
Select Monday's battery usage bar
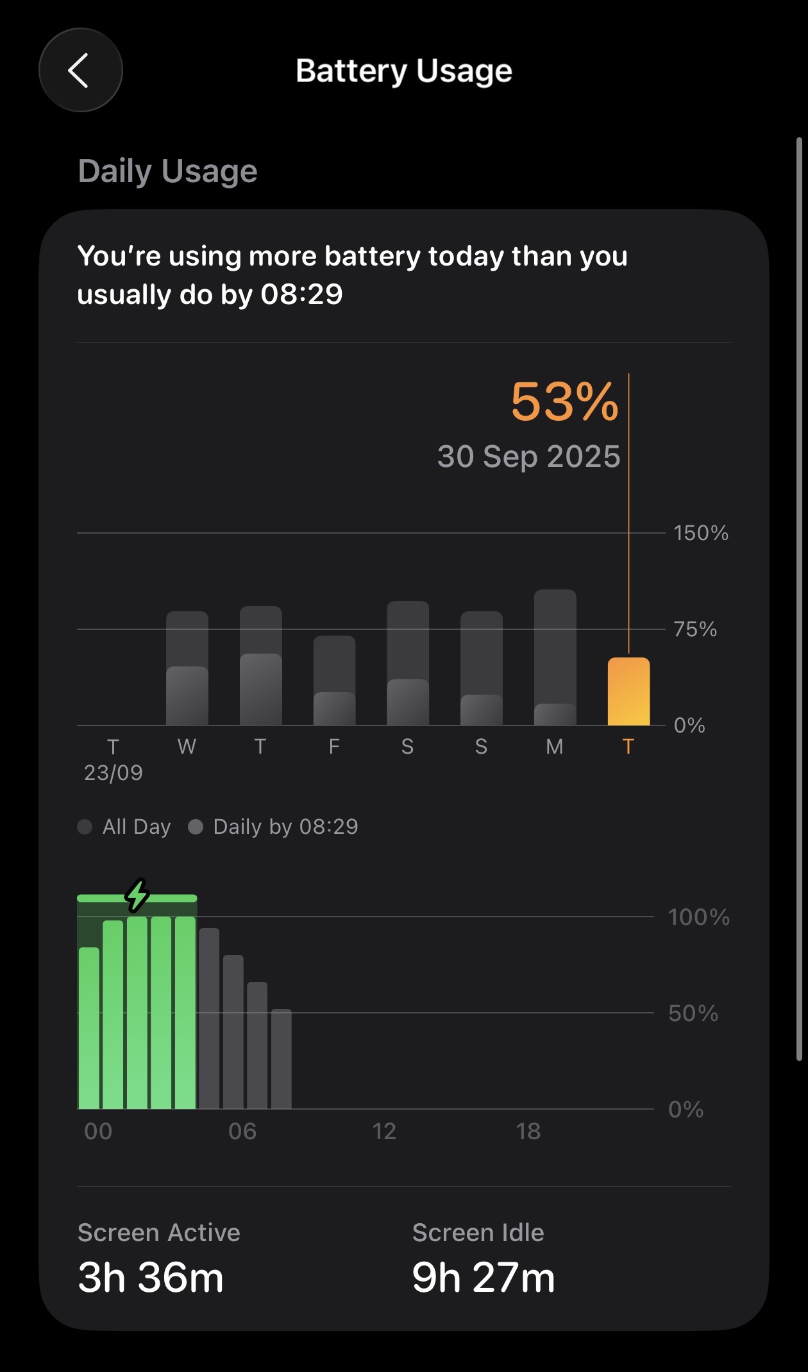555,657
